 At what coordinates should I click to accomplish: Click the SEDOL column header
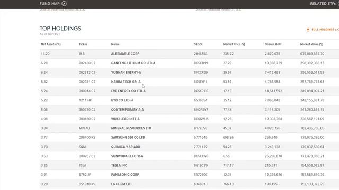[x=199, y=44]
